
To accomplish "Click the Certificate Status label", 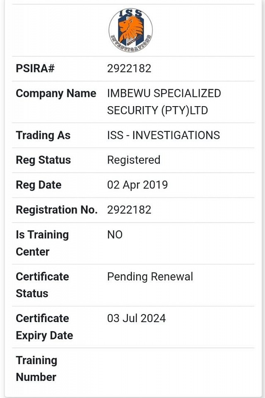I will click(x=42, y=285).
